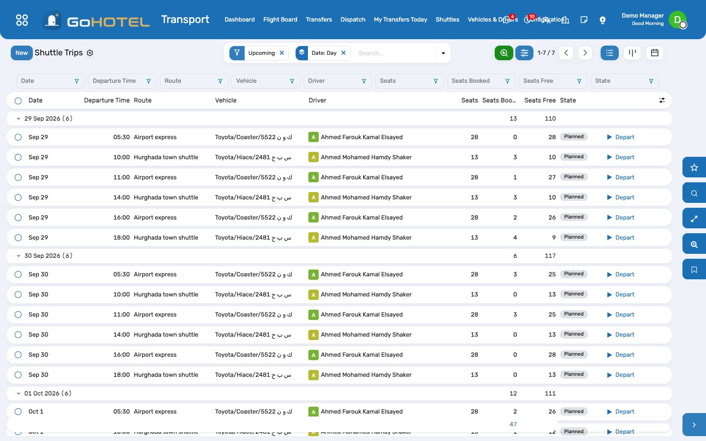Screen dimensions: 706x441
Task: Select the Sep 29 10:00 Hurghada shuttle checkbox
Action: [x=18, y=157]
